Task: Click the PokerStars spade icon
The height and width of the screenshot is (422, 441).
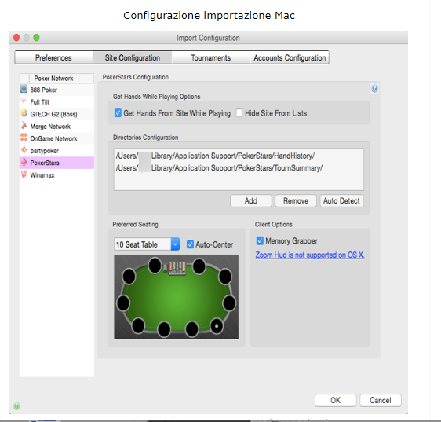Action: 24,162
